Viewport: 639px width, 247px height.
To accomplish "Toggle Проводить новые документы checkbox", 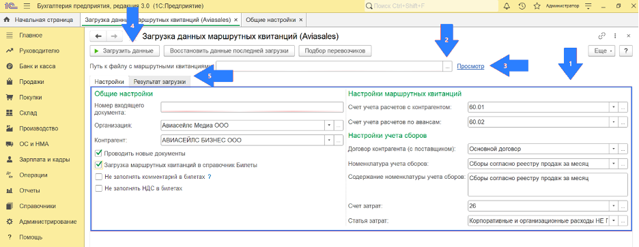I will 98,154.
